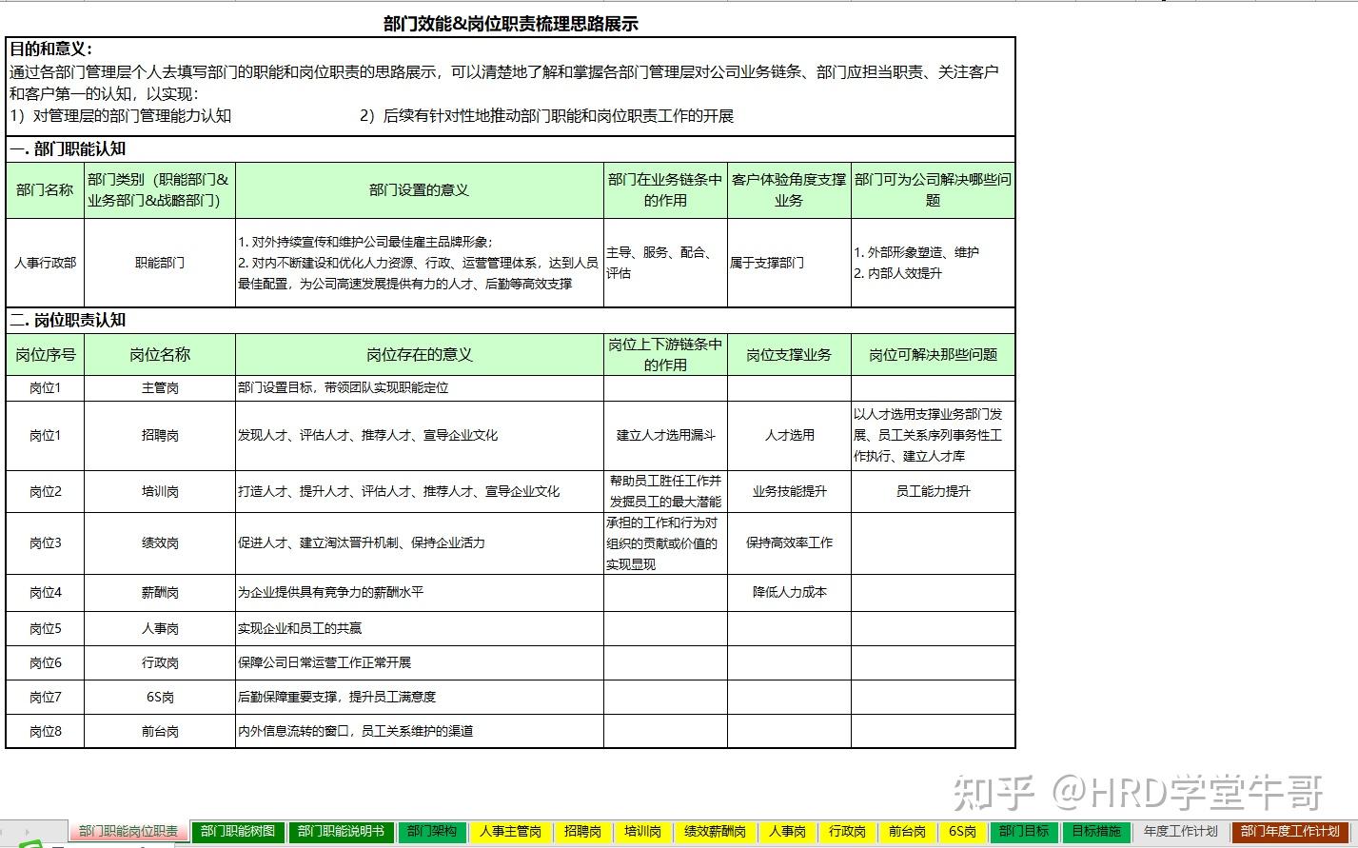Open the 人事主管岗 sheet tab
The height and width of the screenshot is (848, 1358).
(x=510, y=831)
